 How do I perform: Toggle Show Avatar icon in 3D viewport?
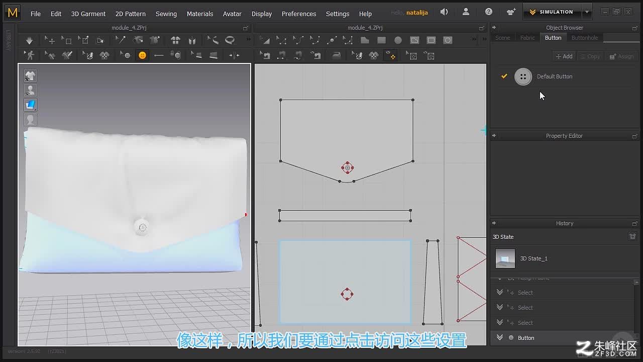point(31,90)
